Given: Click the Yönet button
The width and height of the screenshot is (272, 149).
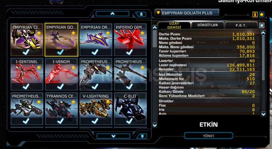Looking at the screenshot, I should (x=208, y=136).
